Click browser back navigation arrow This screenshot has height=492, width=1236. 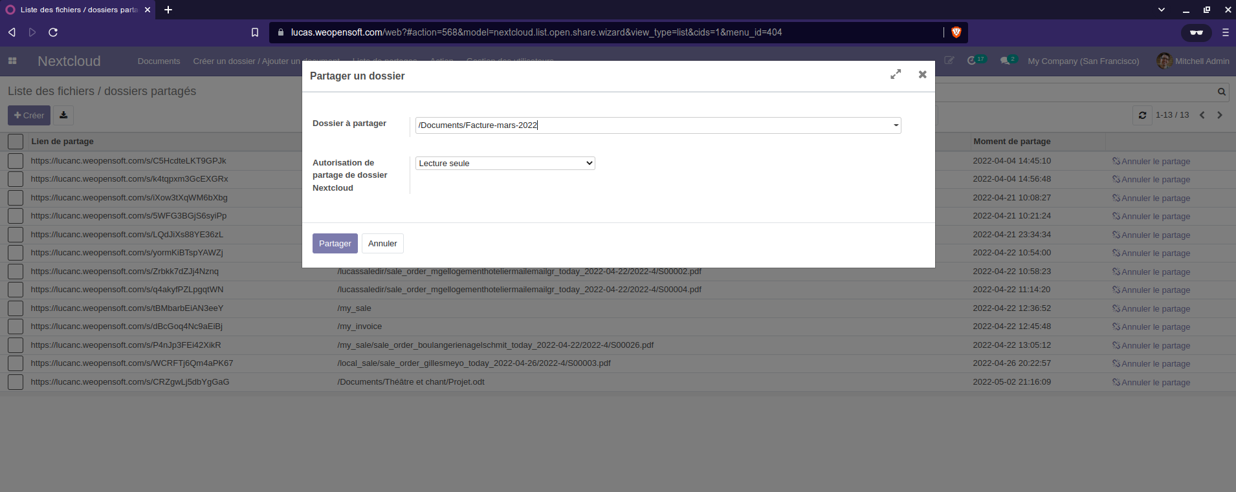12,32
